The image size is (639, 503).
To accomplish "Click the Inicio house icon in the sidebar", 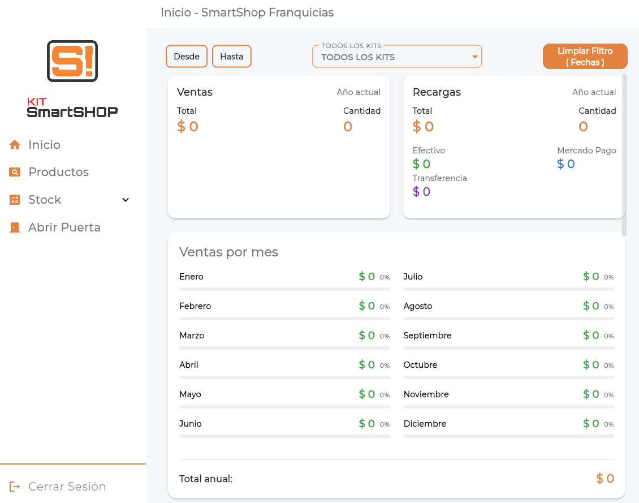I will pos(14,144).
